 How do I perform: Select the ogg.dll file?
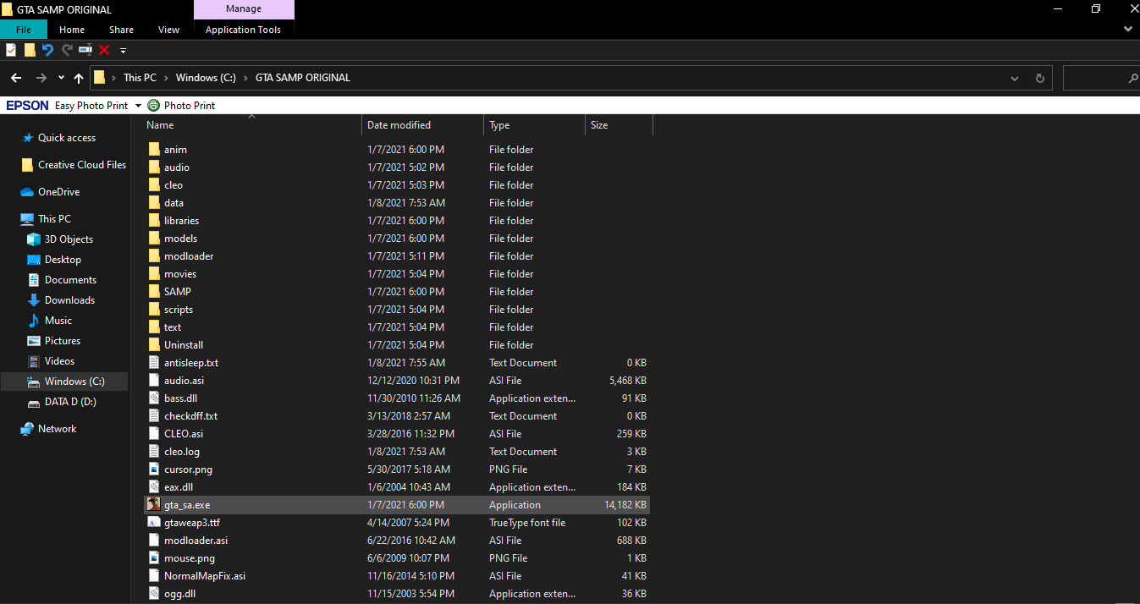click(397, 594)
